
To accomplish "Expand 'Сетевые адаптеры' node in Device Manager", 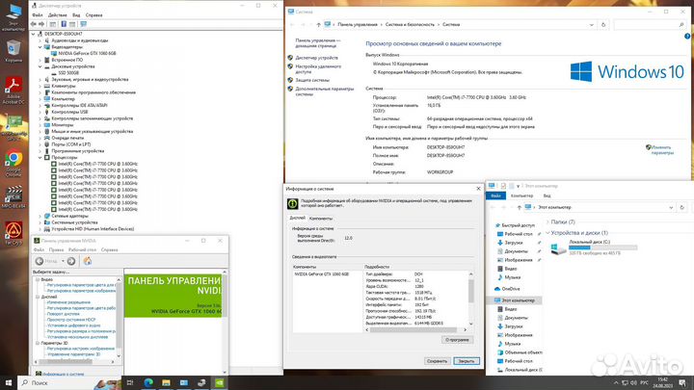I will [x=40, y=217].
